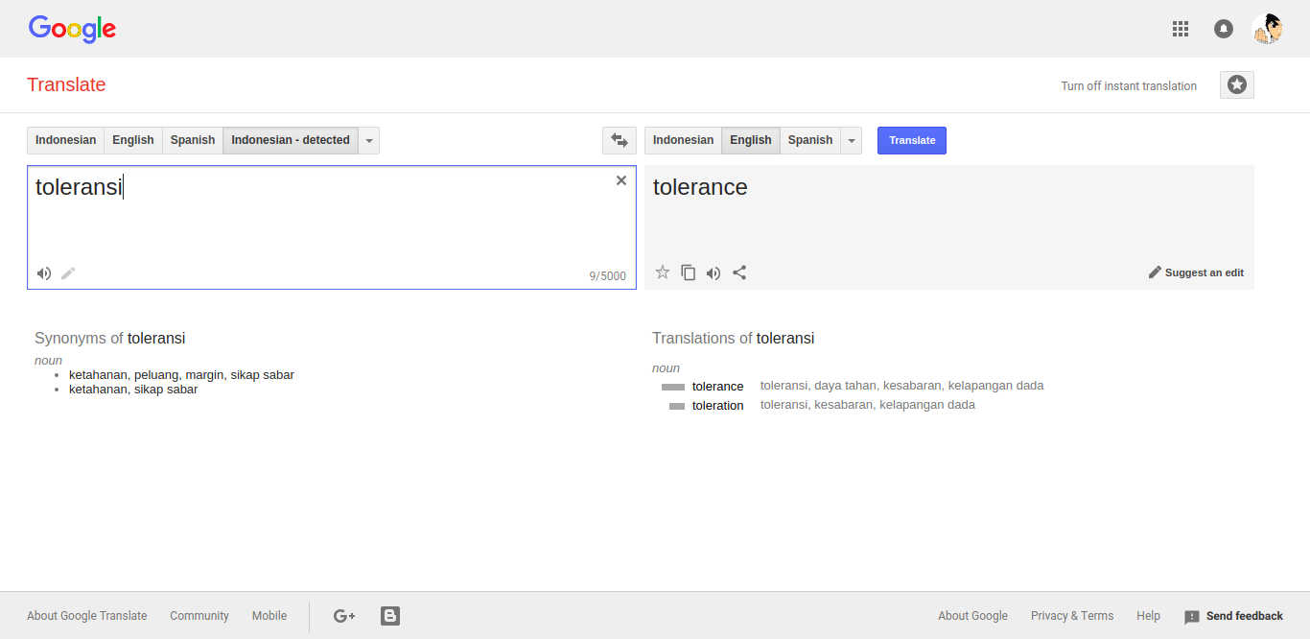Screen dimensions: 1310x639
Task: Open the Google+ page from the footer
Action: [x=344, y=615]
